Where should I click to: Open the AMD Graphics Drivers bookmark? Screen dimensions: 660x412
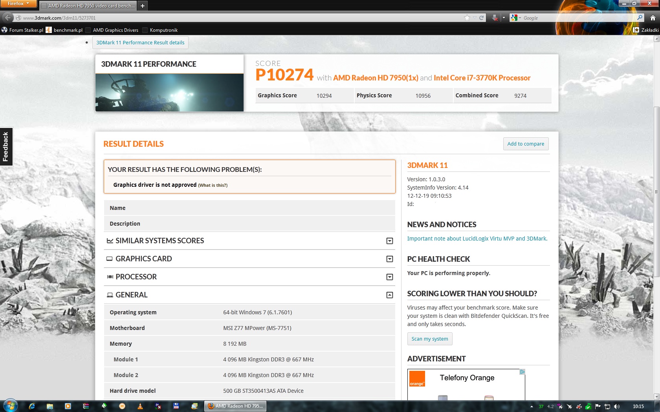point(112,30)
